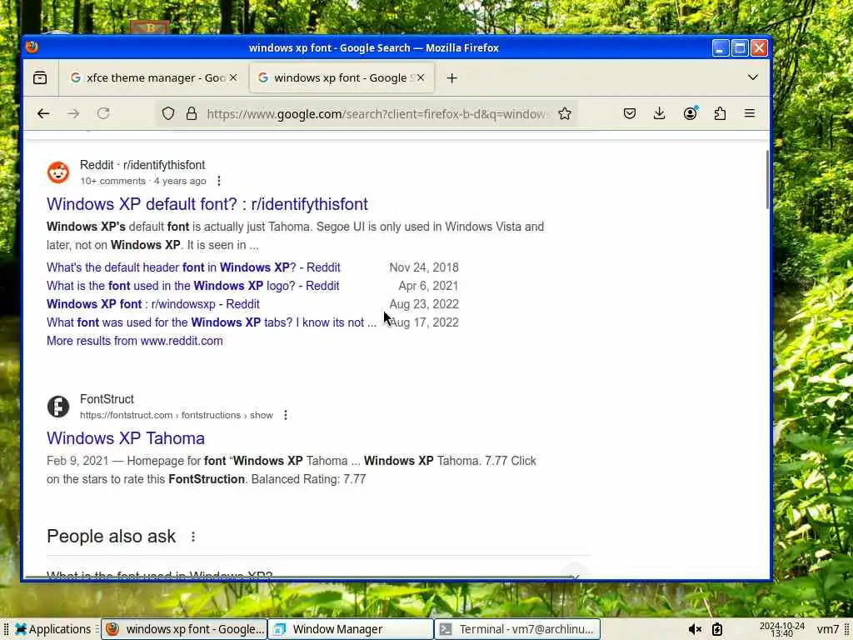The image size is (853, 640).
Task: List all tabs dropdown arrow
Action: click(753, 77)
